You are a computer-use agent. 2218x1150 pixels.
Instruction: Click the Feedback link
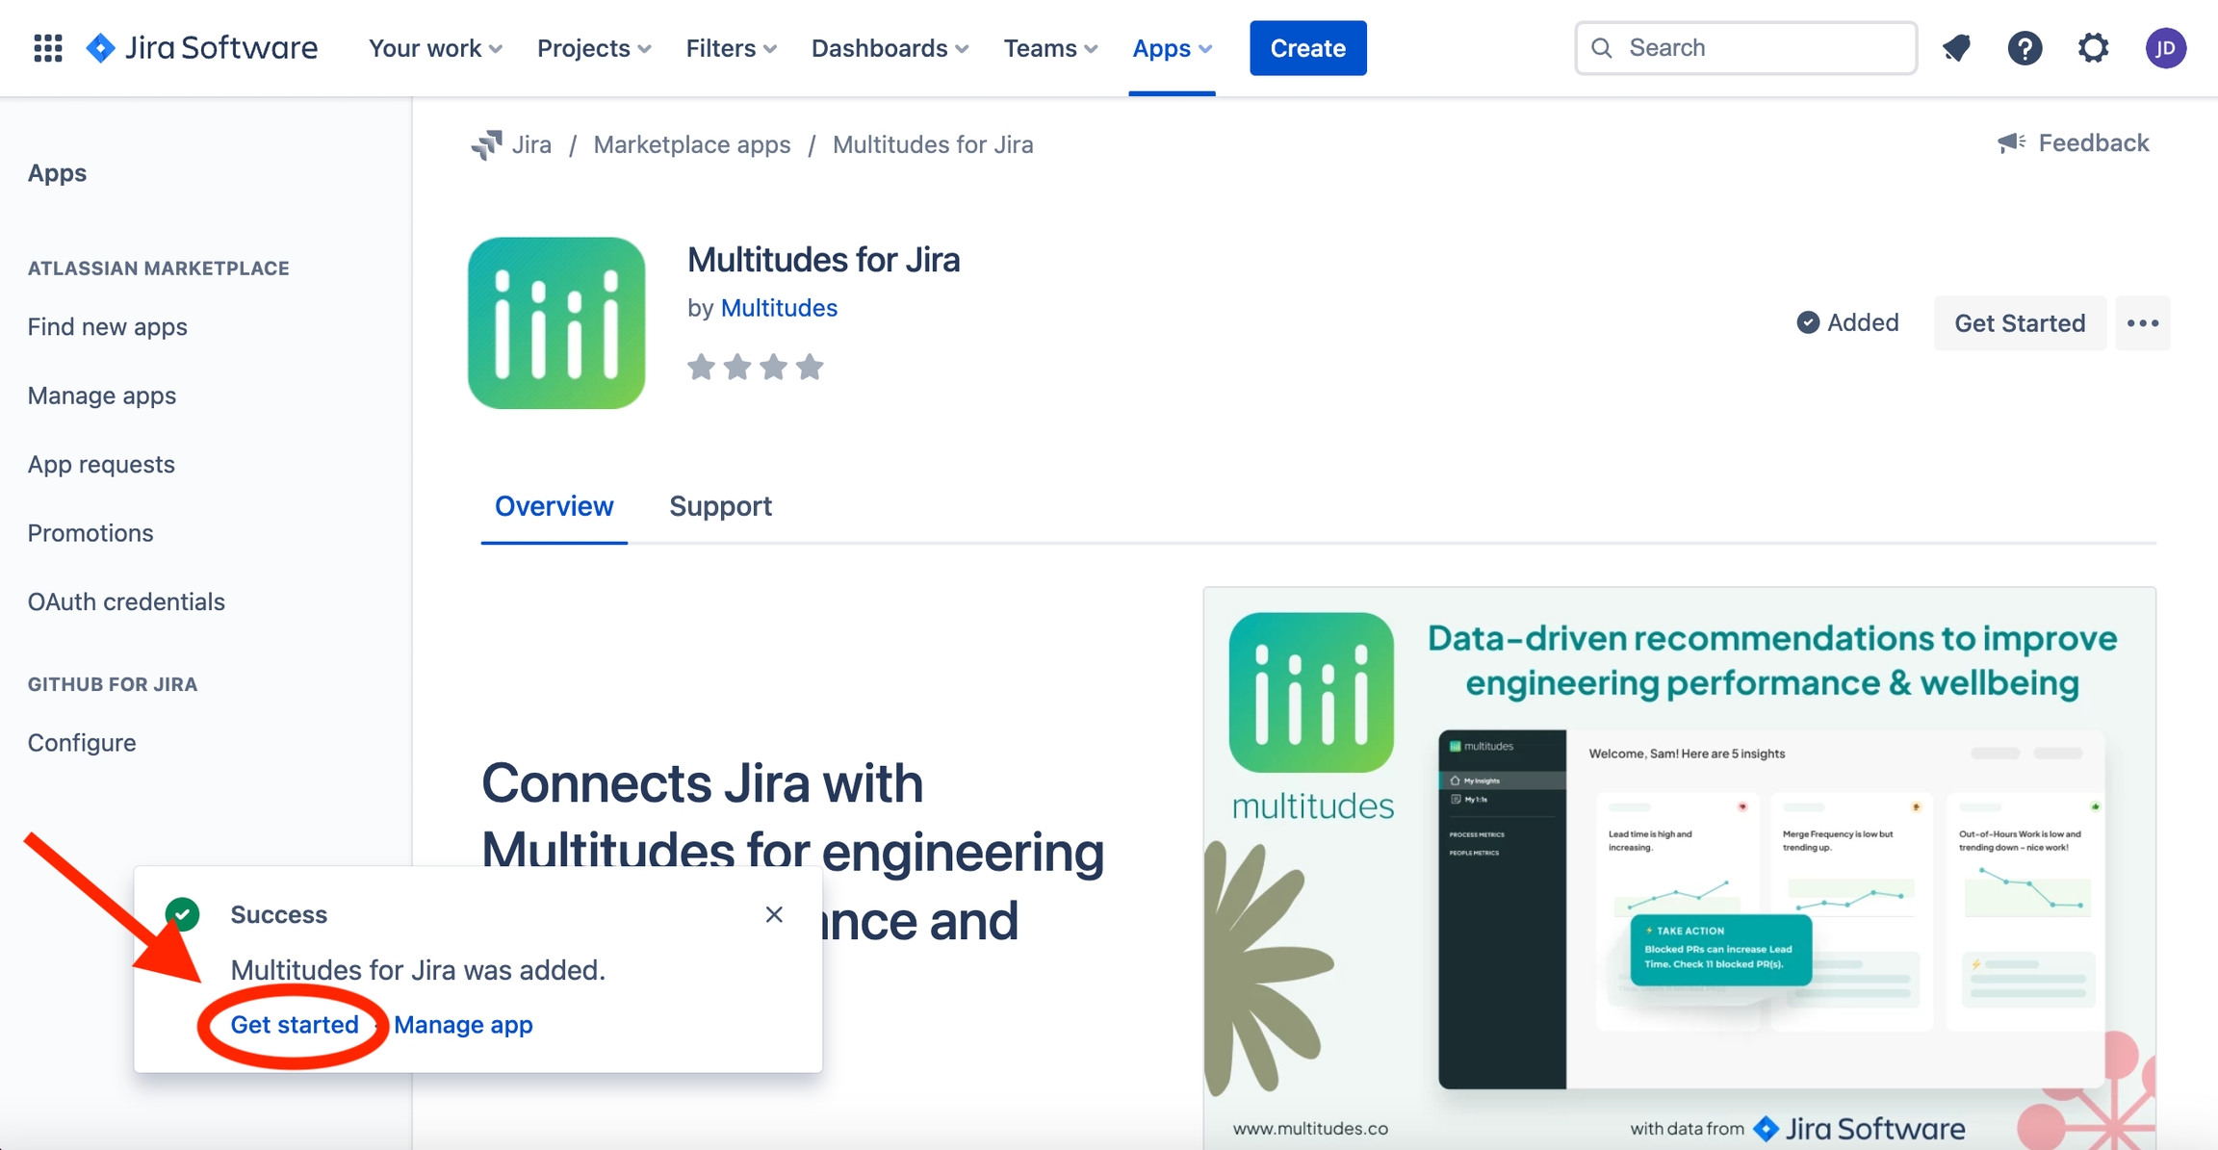tap(2093, 143)
